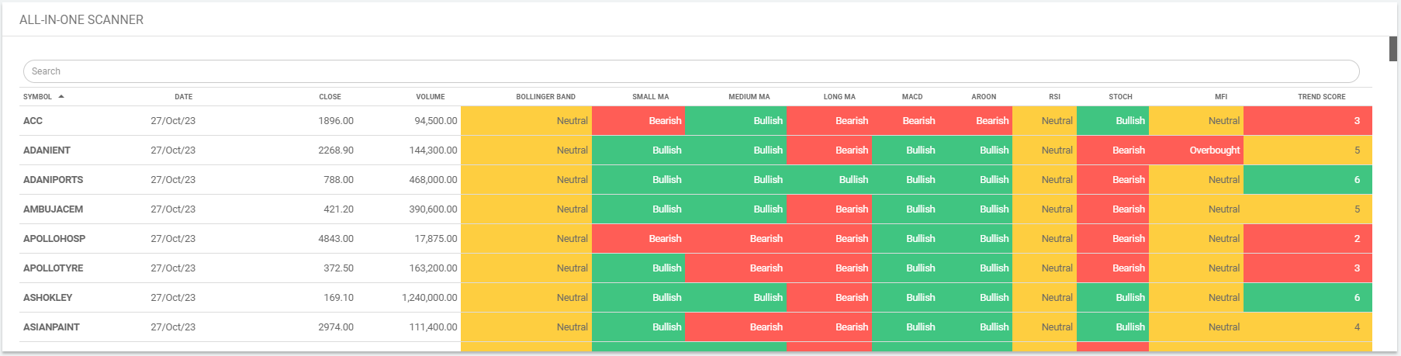
Task: Click APOLLOHOSP volume 17,875.00
Action: [436, 239]
